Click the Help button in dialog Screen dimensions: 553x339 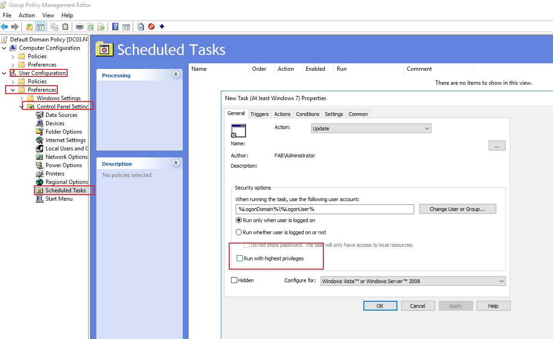coord(493,306)
